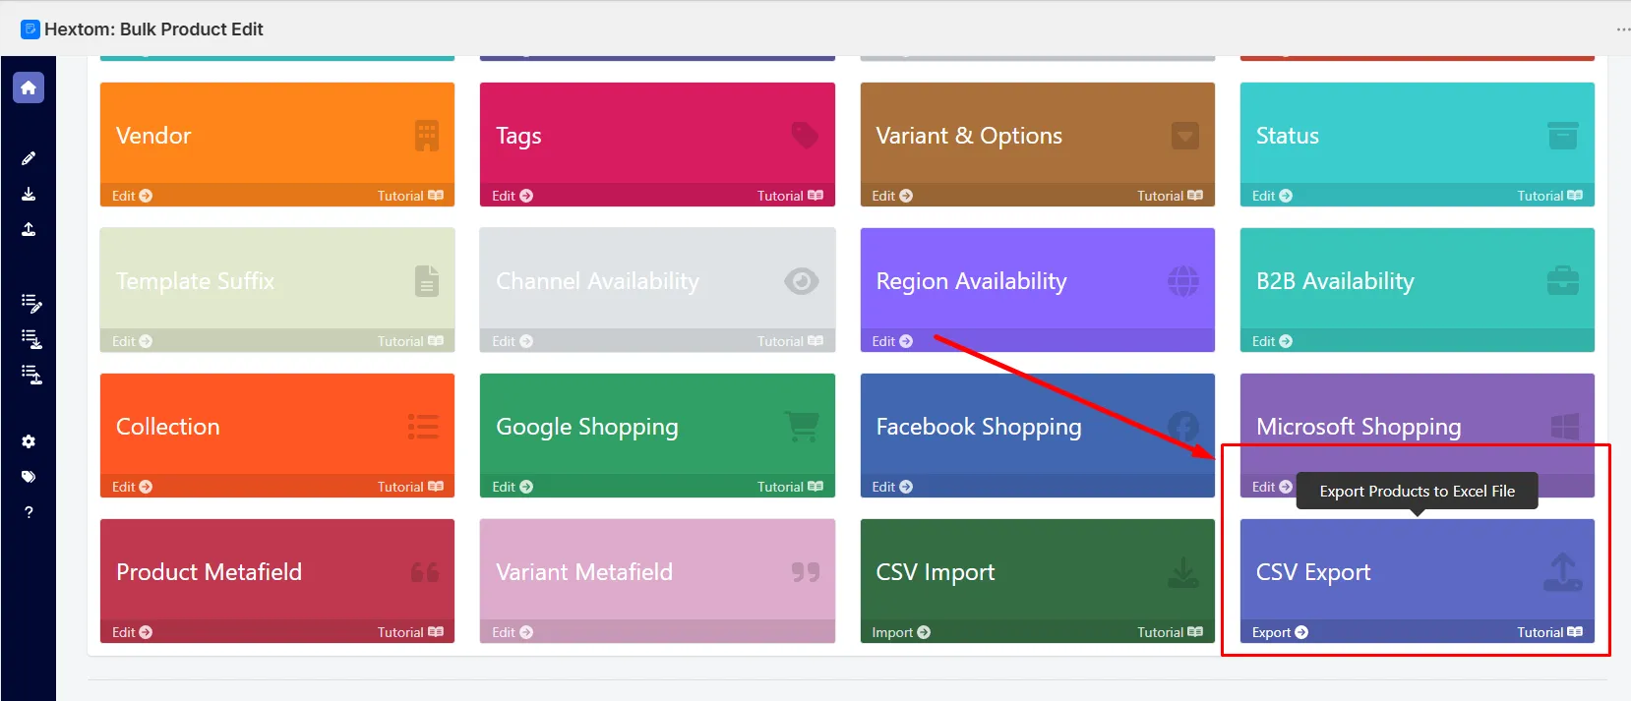Select the upload export icon in sidebar
Screen dimensions: 1631x701
pyautogui.click(x=29, y=229)
